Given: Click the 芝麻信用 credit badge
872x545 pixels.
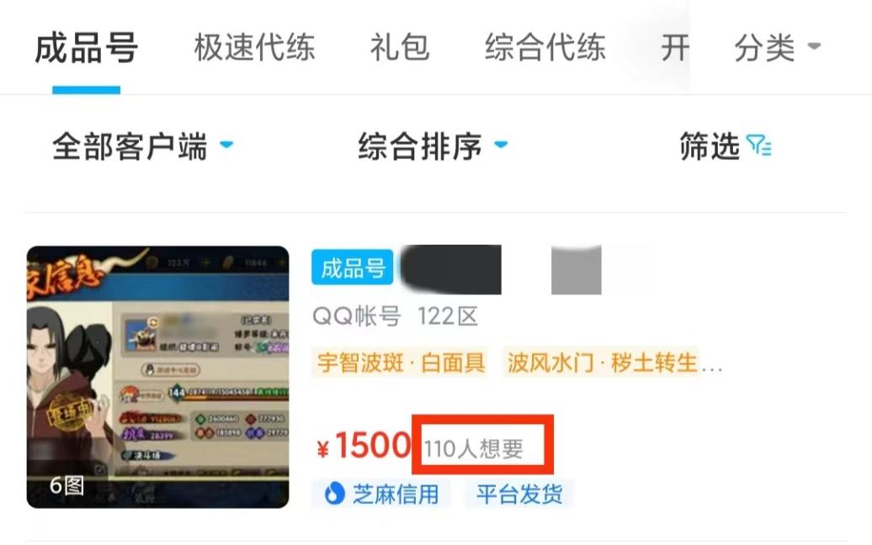Looking at the screenshot, I should pos(381,494).
